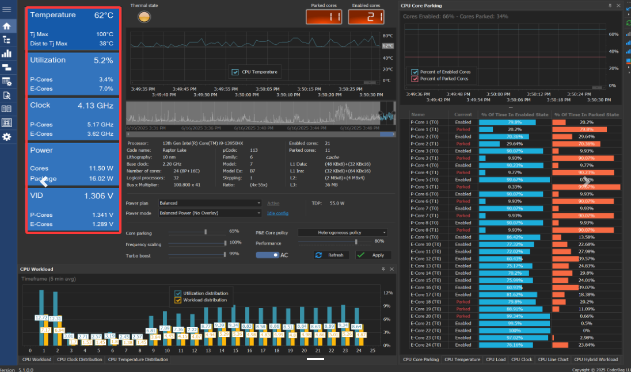Expand the Power mode dropdown
The height and width of the screenshot is (372, 631).
210,213
